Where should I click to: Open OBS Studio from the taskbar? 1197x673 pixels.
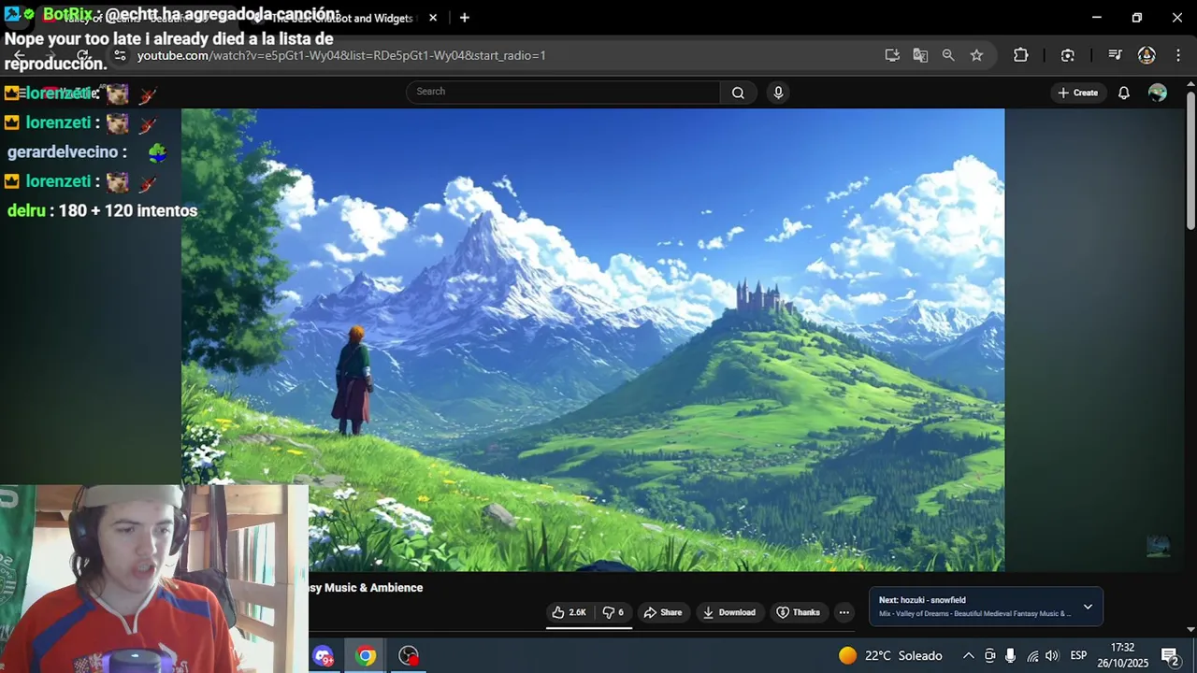click(x=409, y=656)
